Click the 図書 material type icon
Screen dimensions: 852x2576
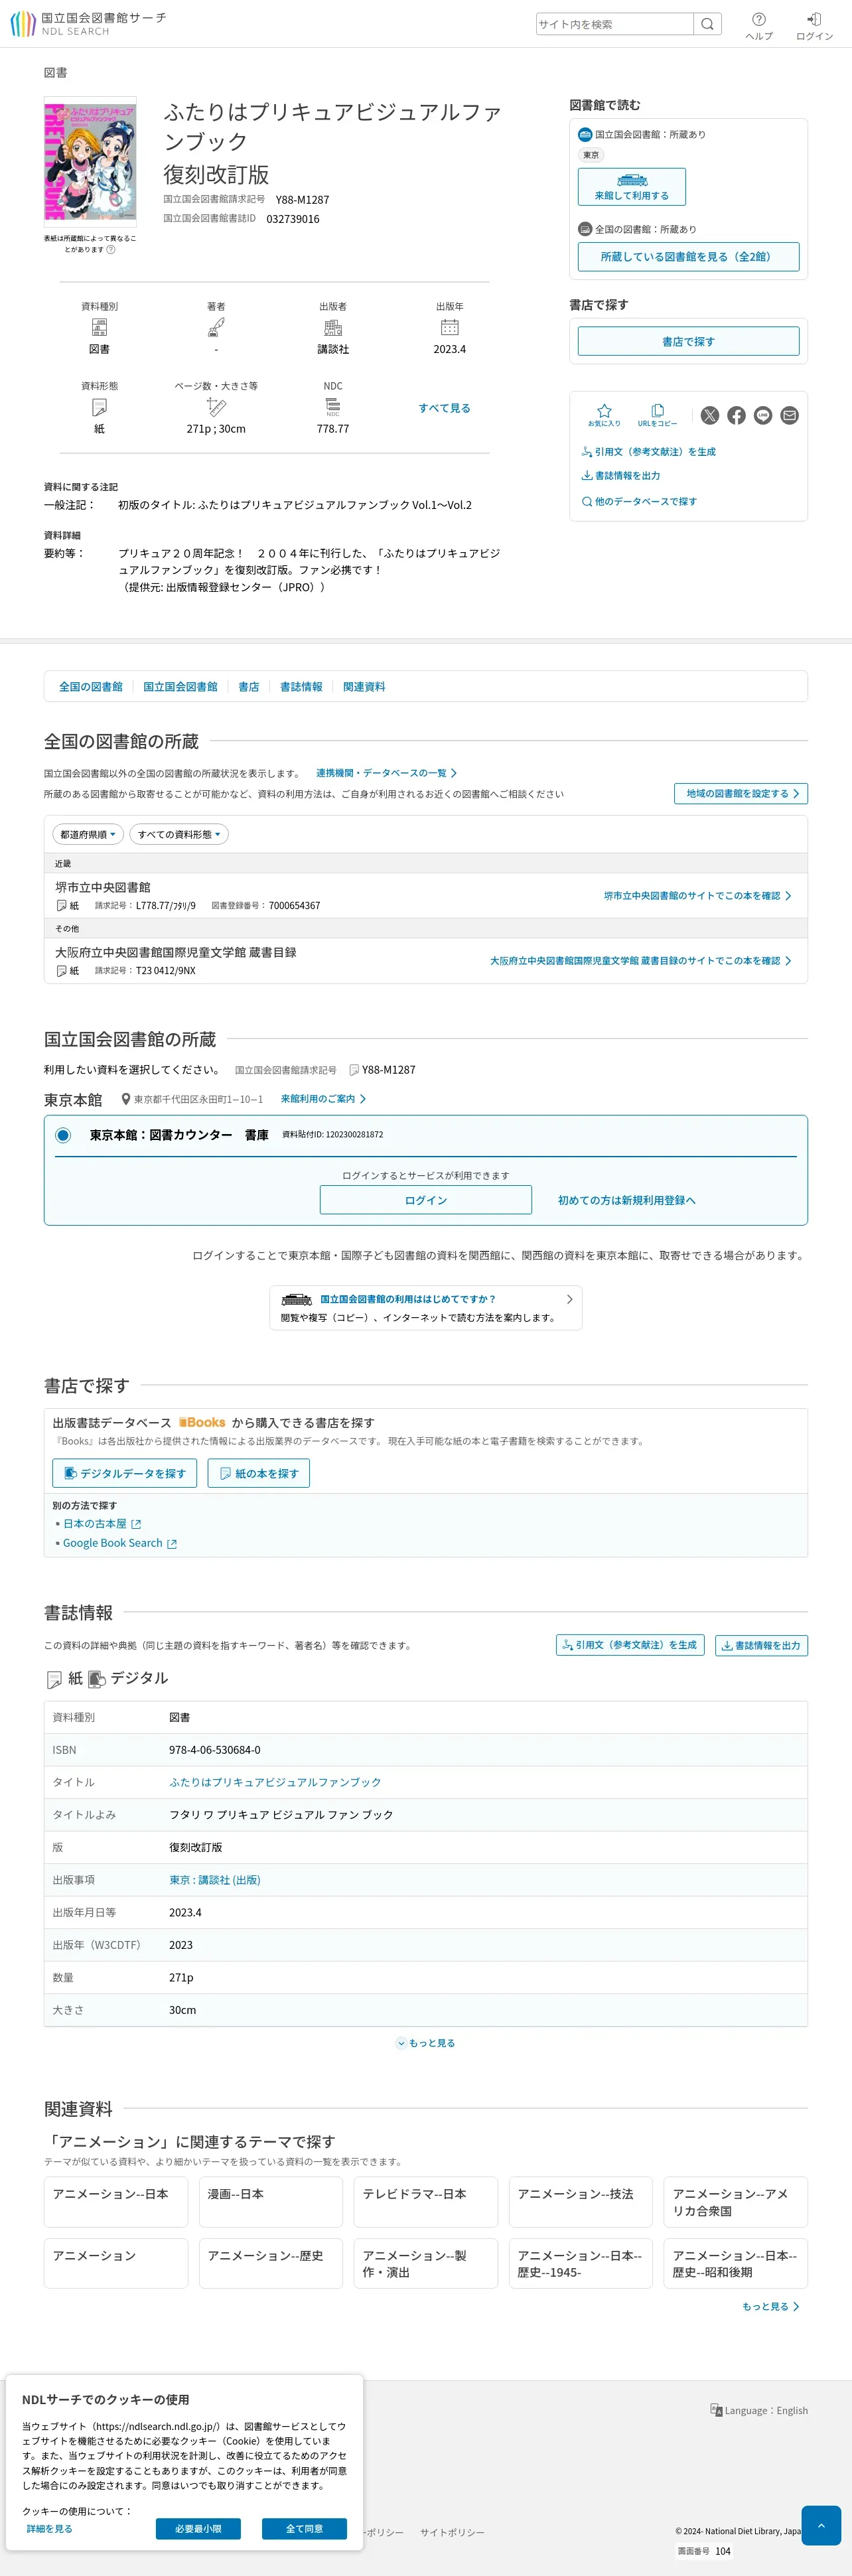click(x=99, y=327)
